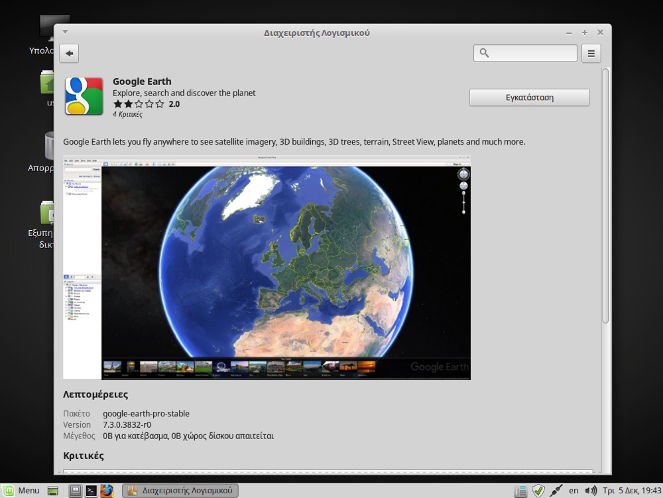
Task: Click the vertical scrollbar of Software Manager
Action: 605,196
